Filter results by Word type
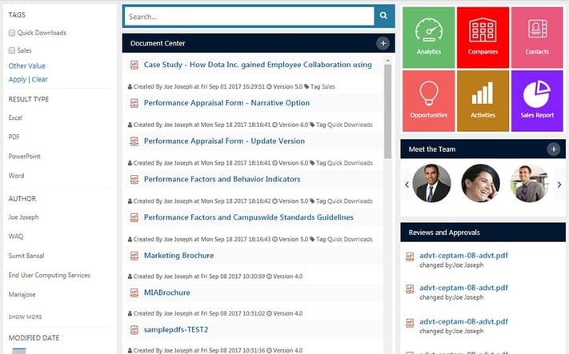This screenshot has width=569, height=354. (16, 176)
